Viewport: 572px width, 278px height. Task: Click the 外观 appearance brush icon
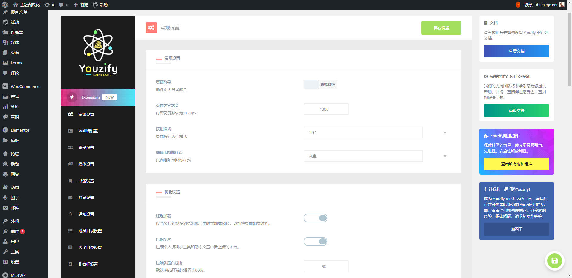(x=5, y=221)
